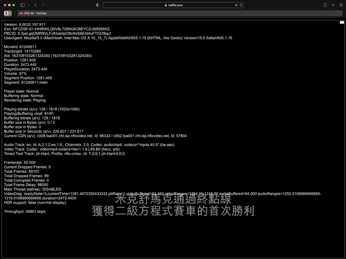Click the Total Frames: 59157 line

pyautogui.click(x=22, y=172)
